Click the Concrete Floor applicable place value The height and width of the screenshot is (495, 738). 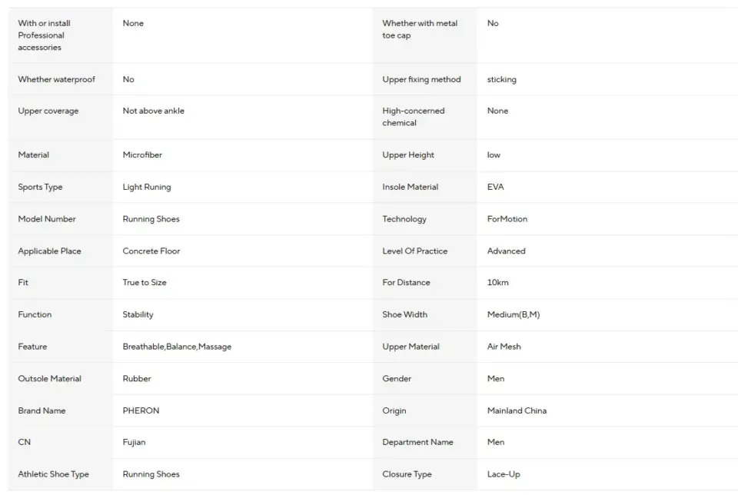pos(151,251)
